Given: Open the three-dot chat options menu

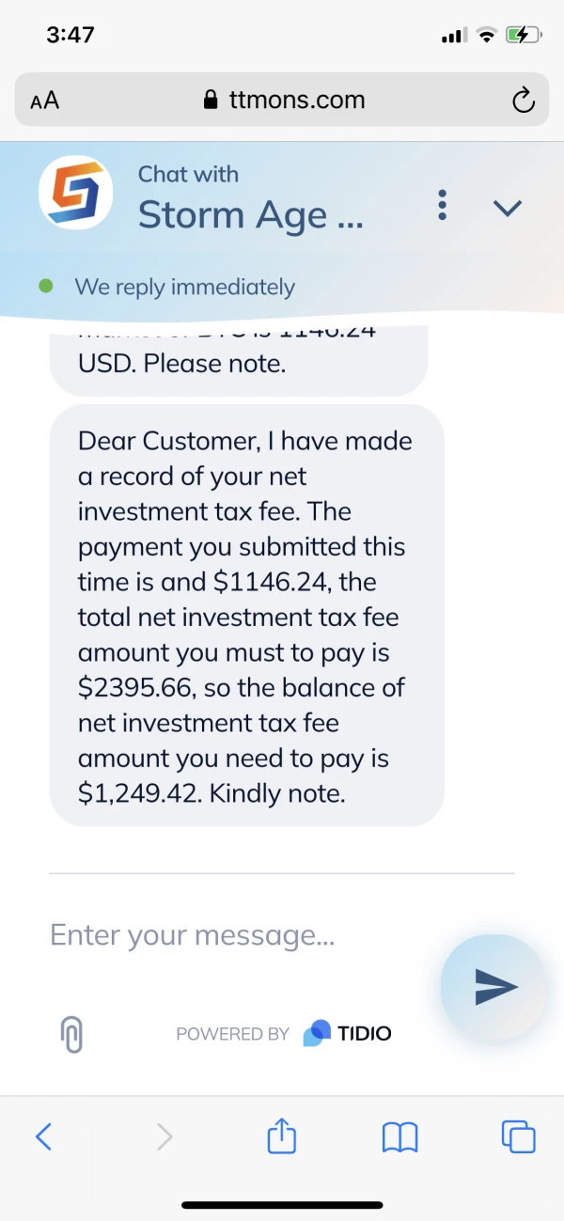Looking at the screenshot, I should 443,206.
